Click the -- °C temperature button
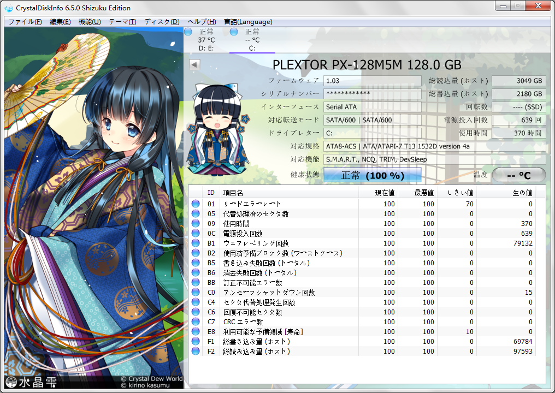Viewport: 555px width, 393px height. pos(518,175)
